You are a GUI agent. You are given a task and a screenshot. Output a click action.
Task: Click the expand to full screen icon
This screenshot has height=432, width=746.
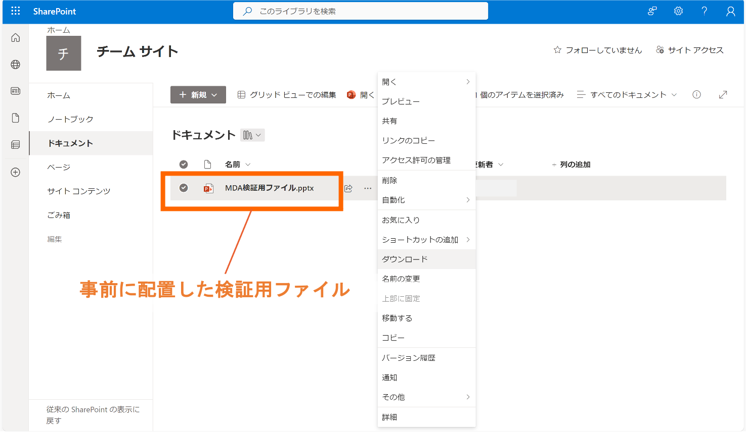tap(723, 95)
